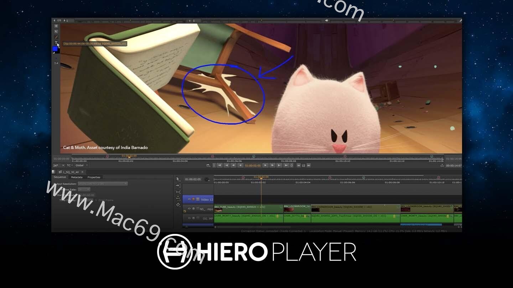The height and width of the screenshot is (288, 513).
Task: Choose the Eraser annotation tool
Action: click(56, 31)
